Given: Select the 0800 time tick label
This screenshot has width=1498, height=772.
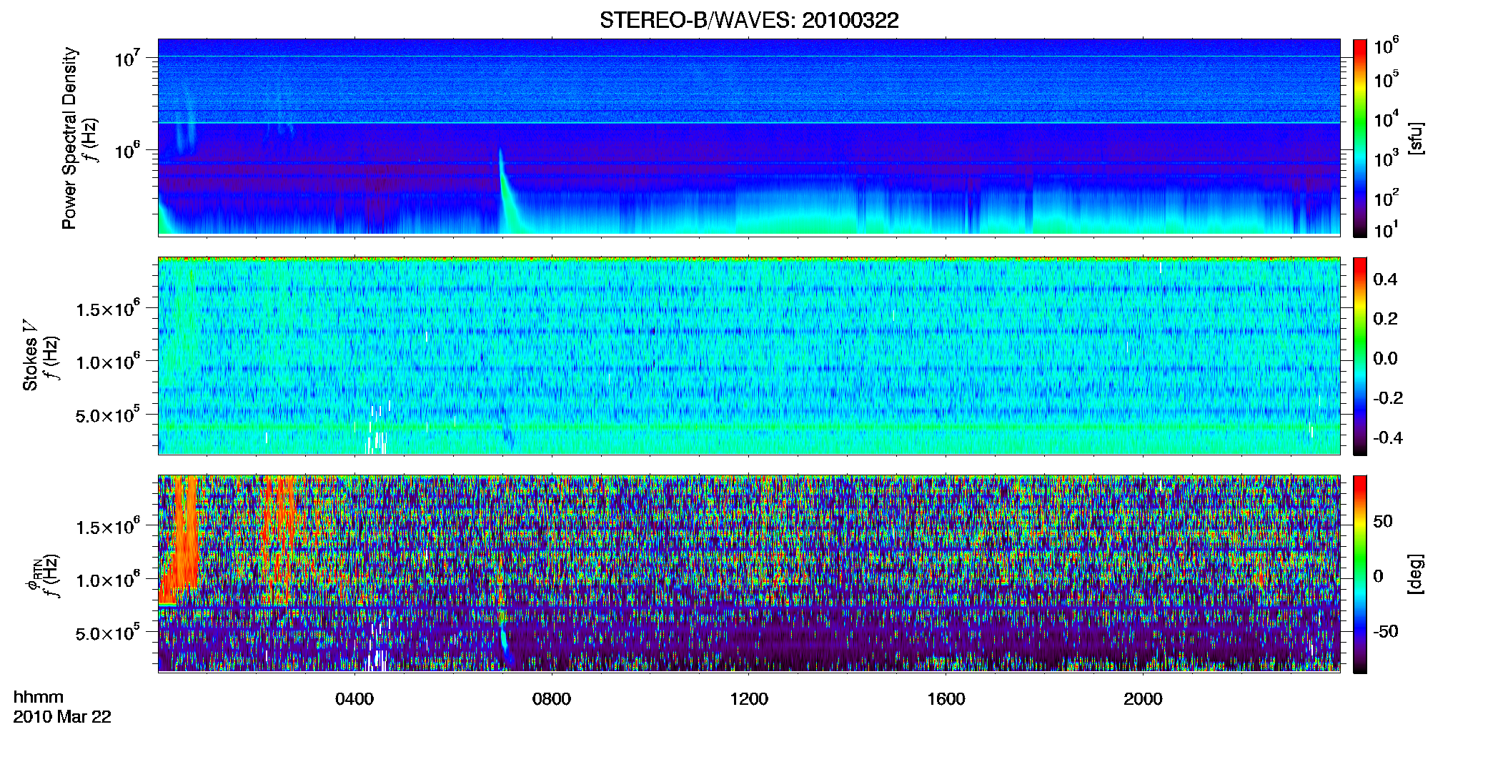Looking at the screenshot, I should point(552,699).
